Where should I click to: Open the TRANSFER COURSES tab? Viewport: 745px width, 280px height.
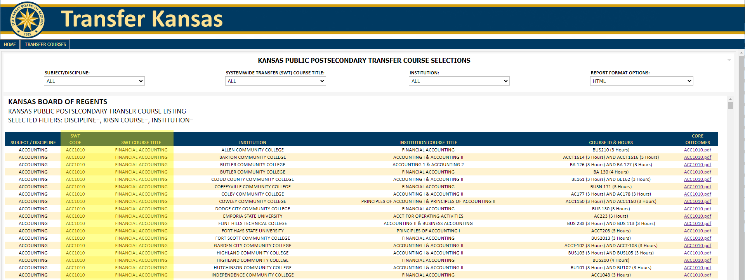coord(45,45)
